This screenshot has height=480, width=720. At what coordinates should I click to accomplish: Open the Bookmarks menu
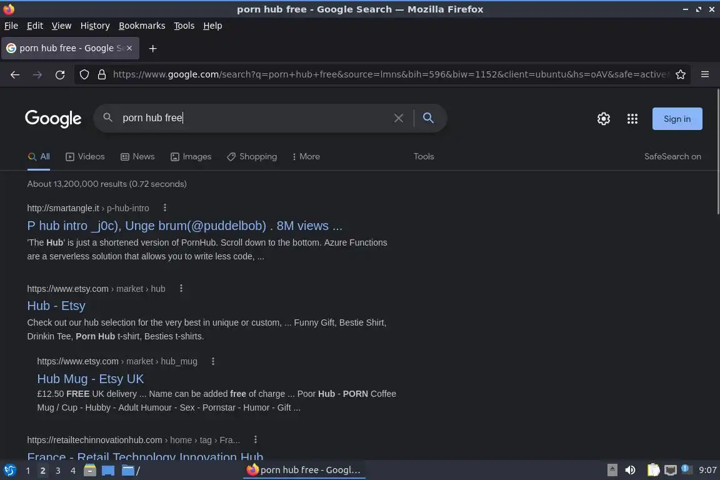click(142, 26)
